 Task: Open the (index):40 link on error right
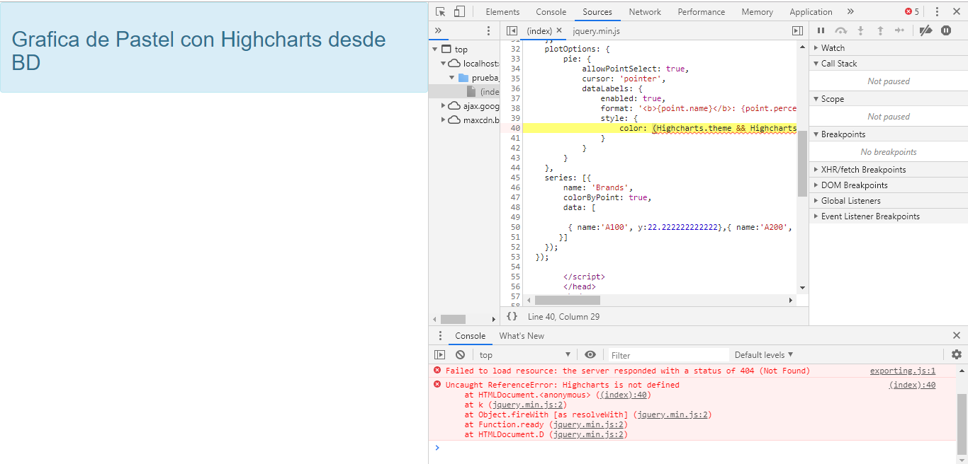coord(913,385)
